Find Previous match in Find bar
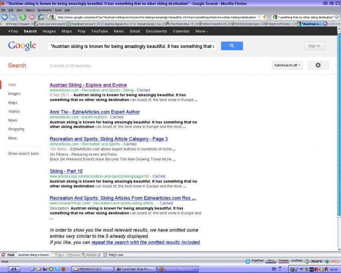This screenshot has width=341, height=273. pyautogui.click(x=73, y=255)
